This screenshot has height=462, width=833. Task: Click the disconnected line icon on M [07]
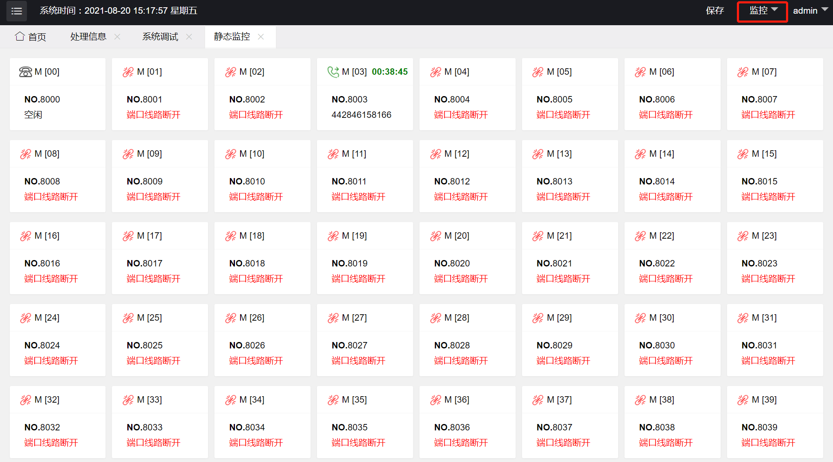click(742, 72)
